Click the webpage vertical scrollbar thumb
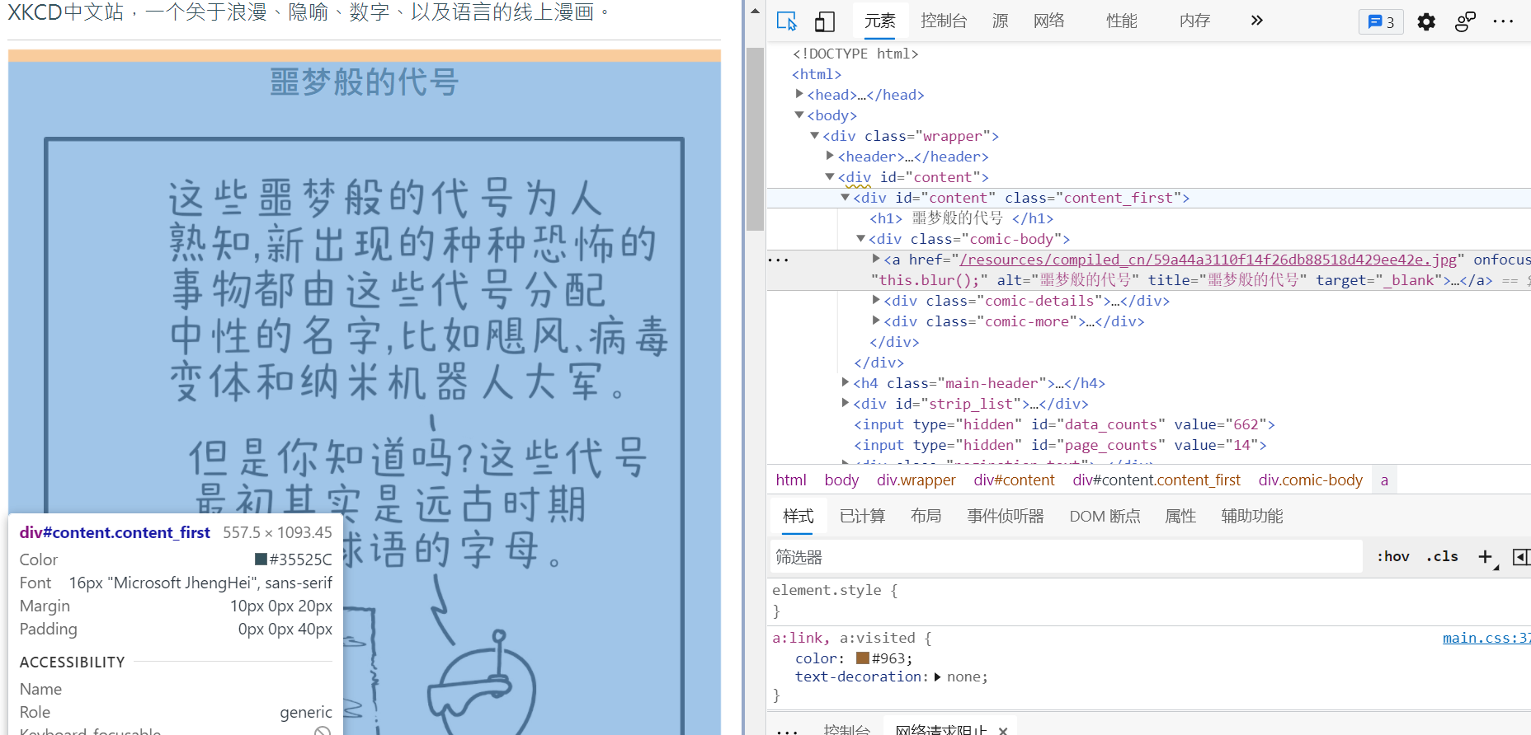 (x=755, y=139)
